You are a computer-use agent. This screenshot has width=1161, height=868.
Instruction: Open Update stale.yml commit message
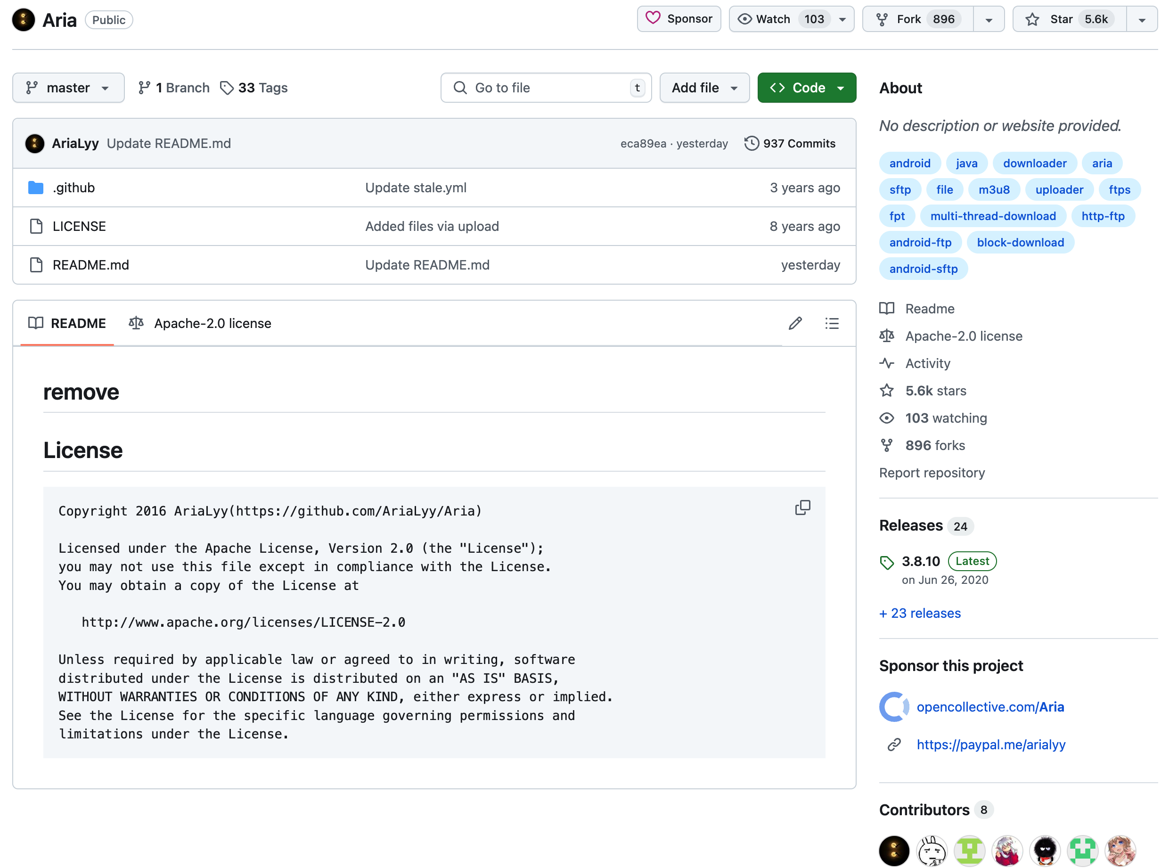click(x=416, y=188)
